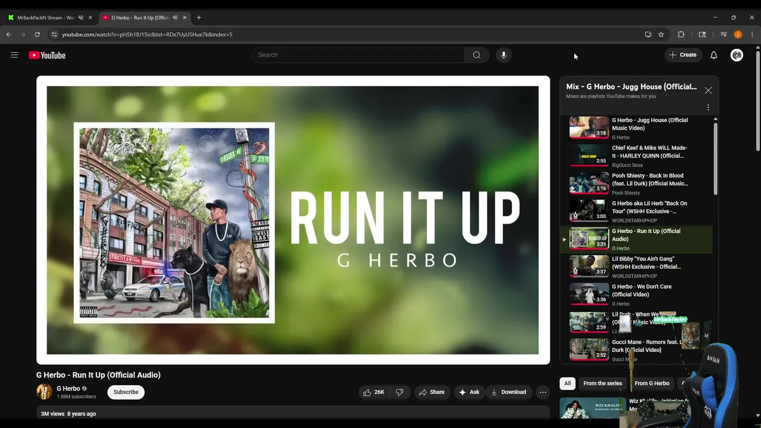Select the From the series chip
This screenshot has width=761, height=428.
[x=602, y=383]
